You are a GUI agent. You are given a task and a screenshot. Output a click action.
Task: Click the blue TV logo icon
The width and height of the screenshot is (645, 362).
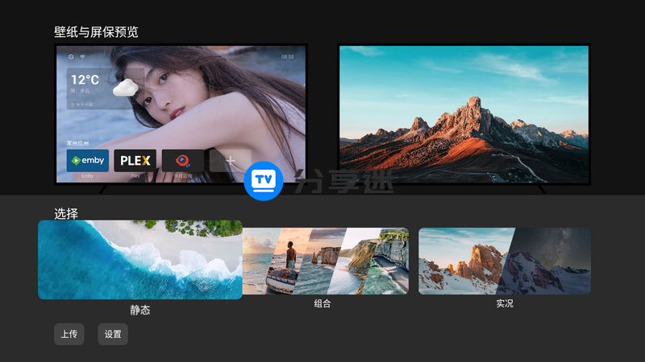point(264,180)
